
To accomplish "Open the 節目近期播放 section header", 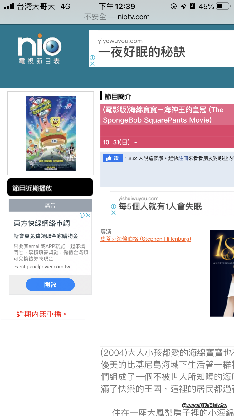I will tap(50, 187).
